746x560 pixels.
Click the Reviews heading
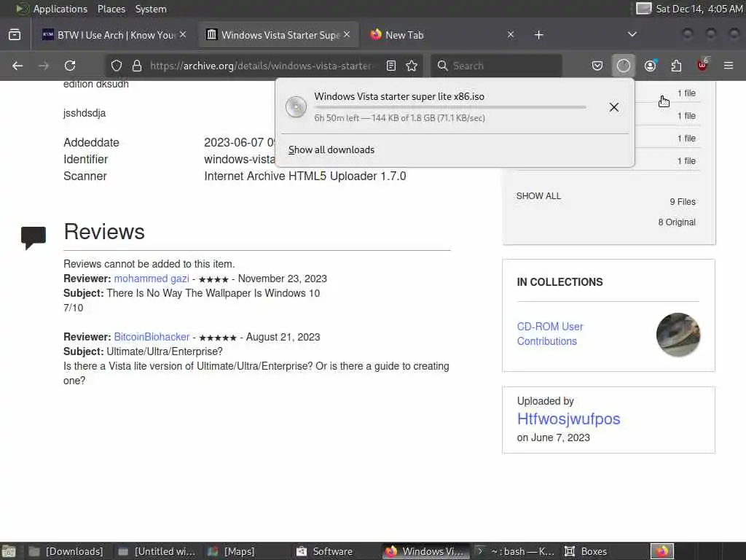tap(104, 232)
